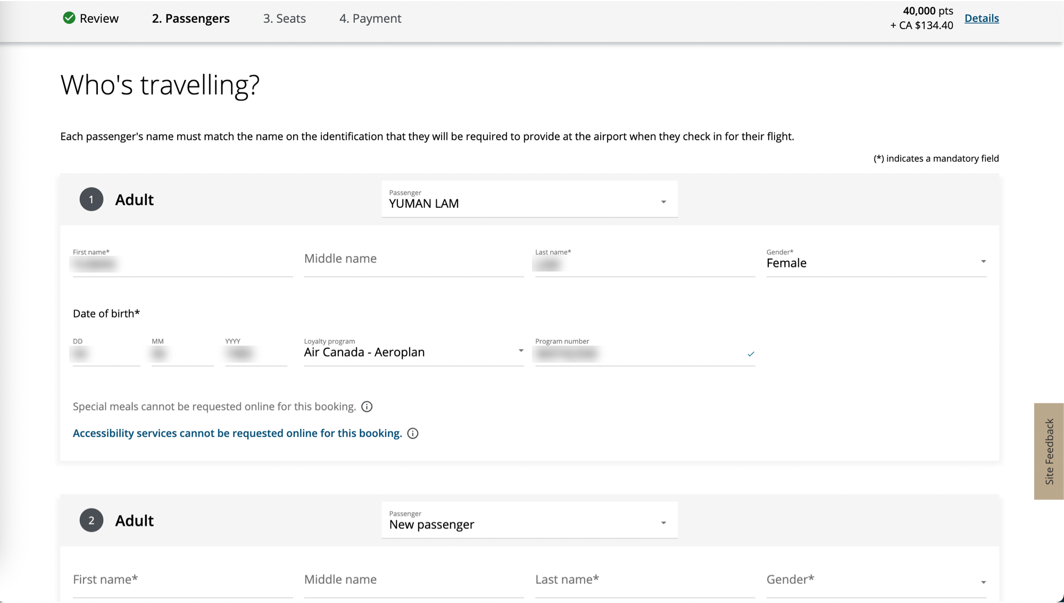Click the accessibility services info icon
The width and height of the screenshot is (1064, 603).
tap(413, 433)
